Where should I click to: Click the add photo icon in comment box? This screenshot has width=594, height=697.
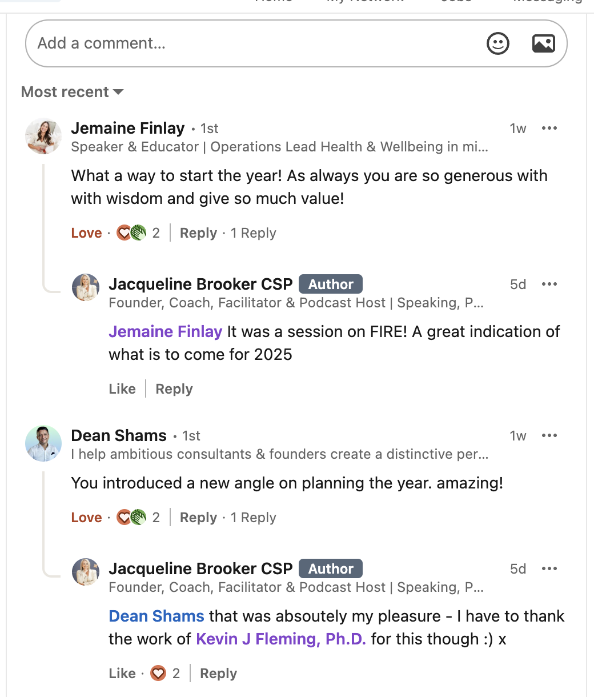543,43
